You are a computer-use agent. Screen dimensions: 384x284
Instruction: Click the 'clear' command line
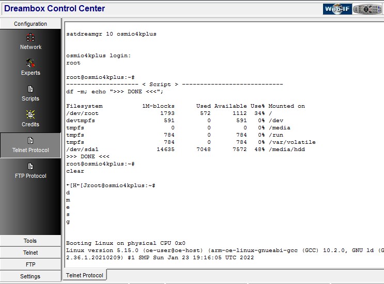[x=75, y=171]
